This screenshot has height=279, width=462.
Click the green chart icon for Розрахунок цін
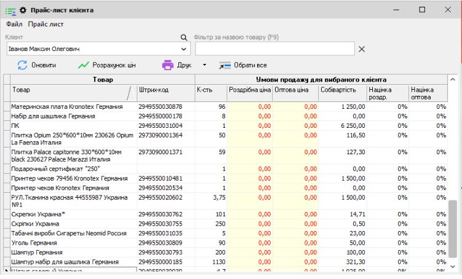click(84, 65)
